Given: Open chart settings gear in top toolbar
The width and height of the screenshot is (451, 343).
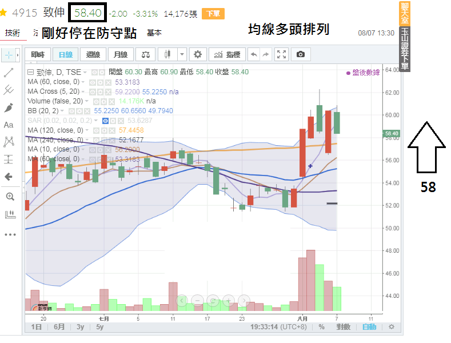Looking at the screenshot, I should pyautogui.click(x=198, y=54).
